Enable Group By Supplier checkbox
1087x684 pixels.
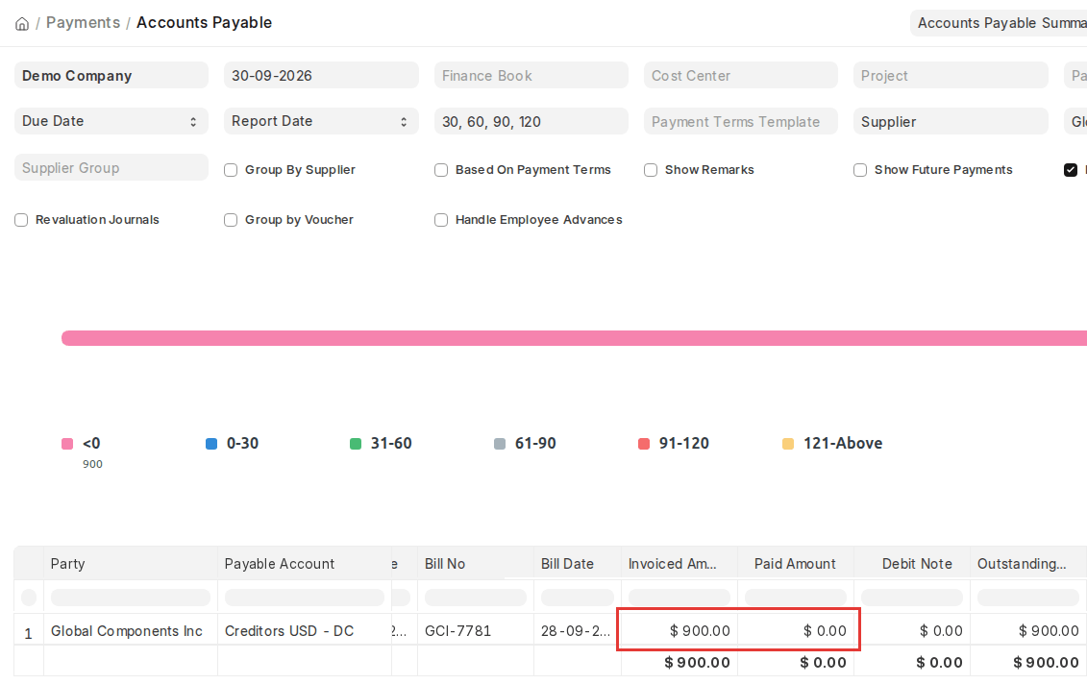coord(231,170)
